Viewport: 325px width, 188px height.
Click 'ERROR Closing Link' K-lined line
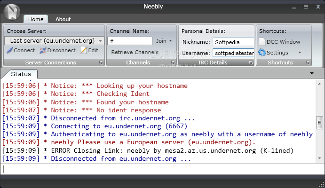148,150
